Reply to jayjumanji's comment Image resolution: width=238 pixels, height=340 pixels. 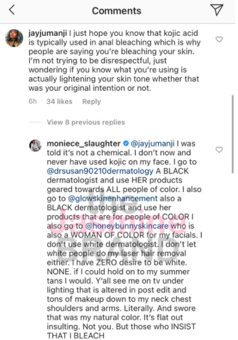pyautogui.click(x=92, y=102)
